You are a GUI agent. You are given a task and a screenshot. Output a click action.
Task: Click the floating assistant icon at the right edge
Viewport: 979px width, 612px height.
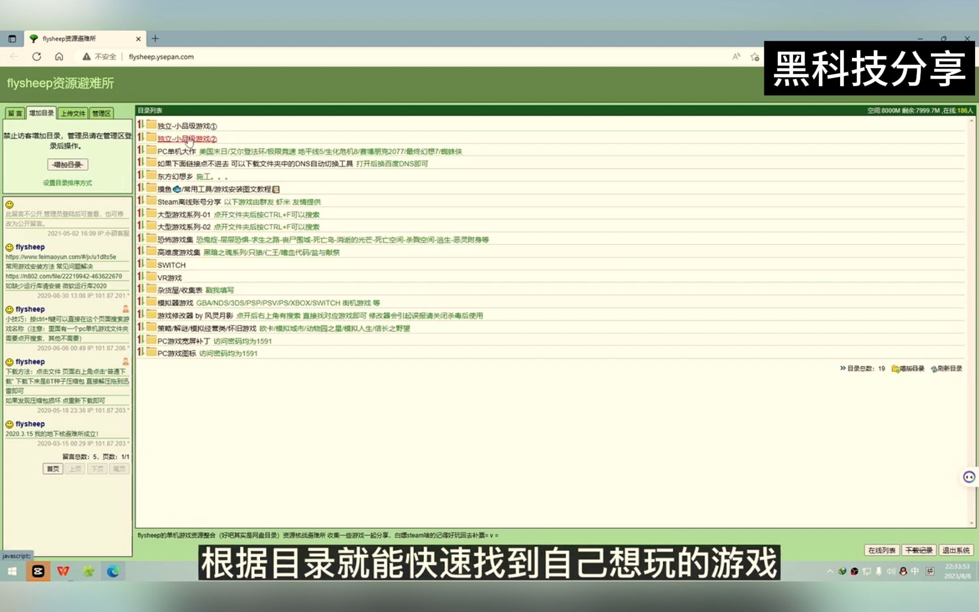tap(969, 477)
